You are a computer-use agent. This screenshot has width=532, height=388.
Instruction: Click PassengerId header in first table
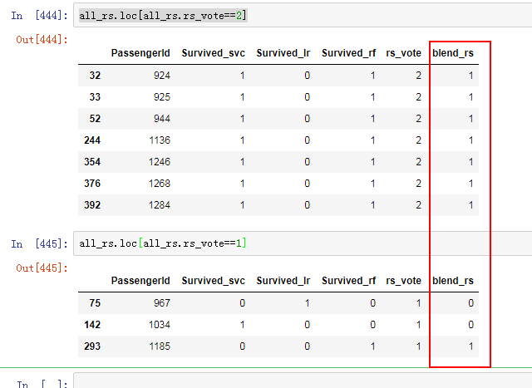pyautogui.click(x=140, y=53)
